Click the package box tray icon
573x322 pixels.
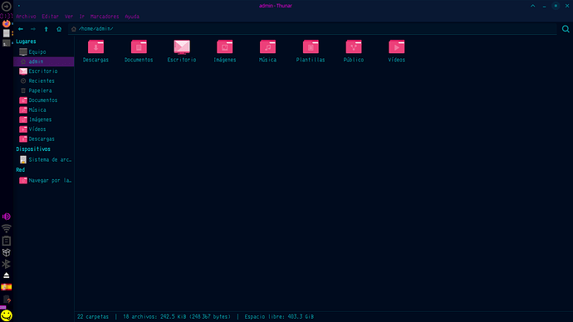(6, 252)
